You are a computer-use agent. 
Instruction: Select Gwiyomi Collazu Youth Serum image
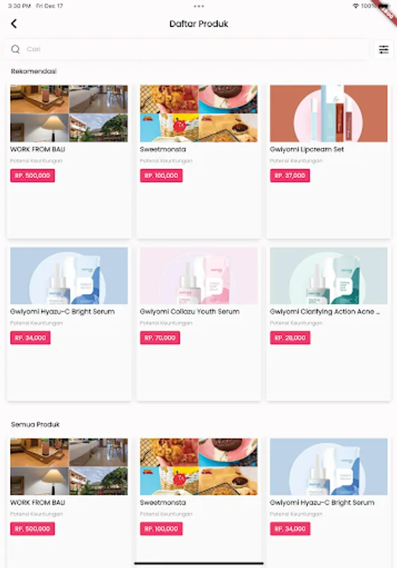click(x=198, y=276)
